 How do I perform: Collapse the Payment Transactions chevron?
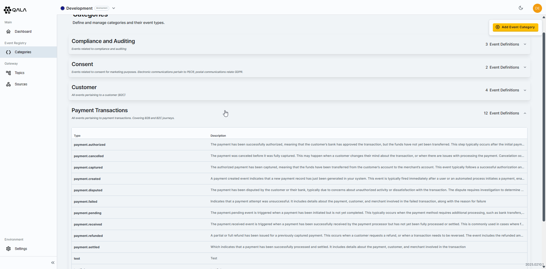point(525,113)
